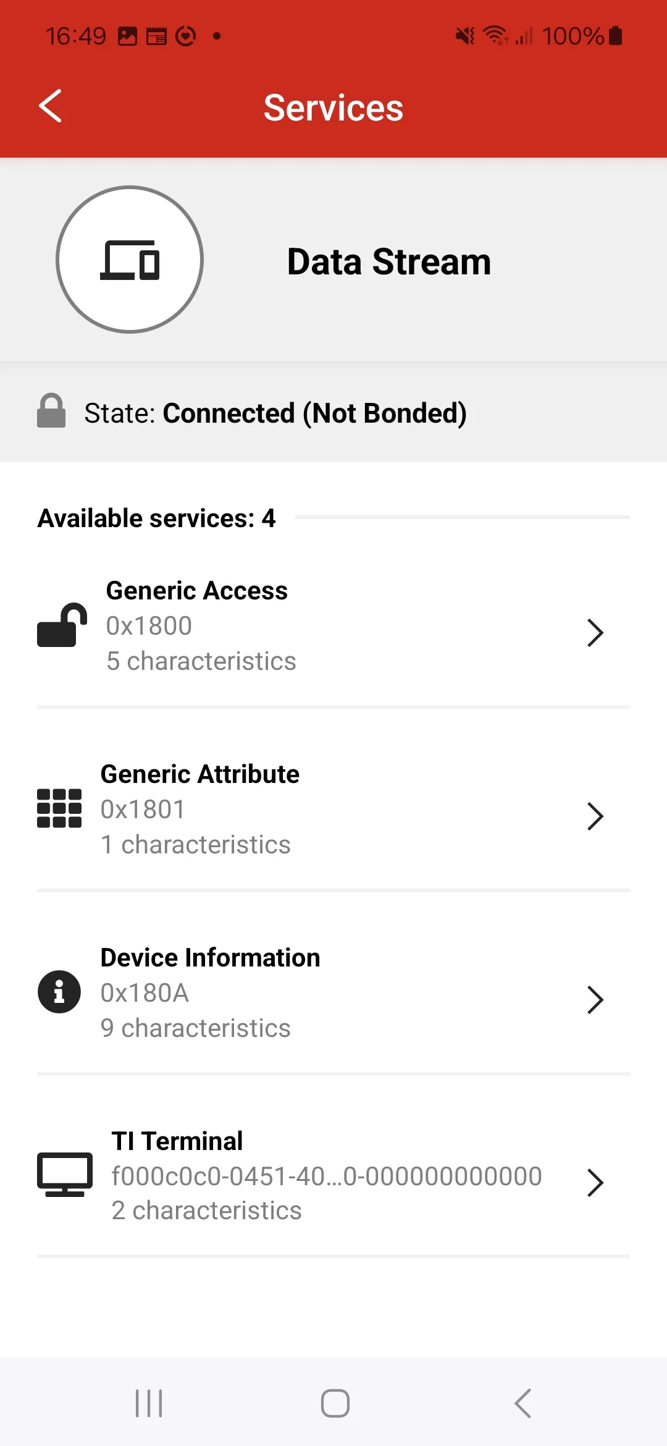Tap the Generic Attribute grid icon
The height and width of the screenshot is (1446, 667).
coord(59,808)
